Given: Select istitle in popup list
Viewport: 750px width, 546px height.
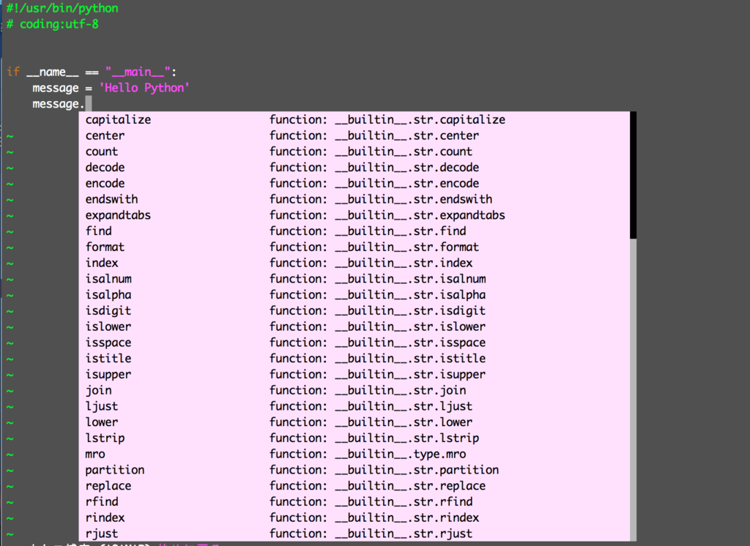Looking at the screenshot, I should tap(354, 359).
